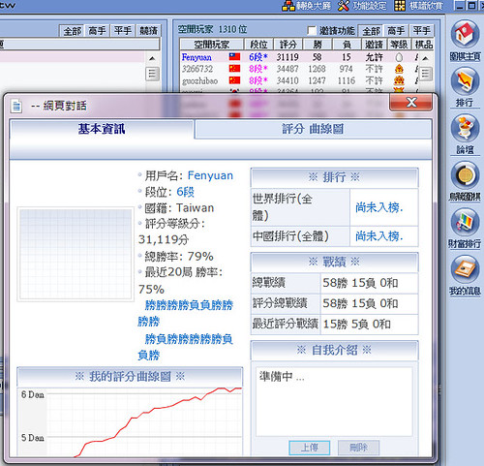Screen dimensions: 484x466
Task: Sort by 等級 level column header
Action: point(399,45)
